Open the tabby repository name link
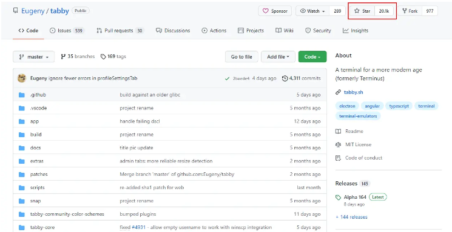This screenshot has height=232, width=452. point(59,11)
